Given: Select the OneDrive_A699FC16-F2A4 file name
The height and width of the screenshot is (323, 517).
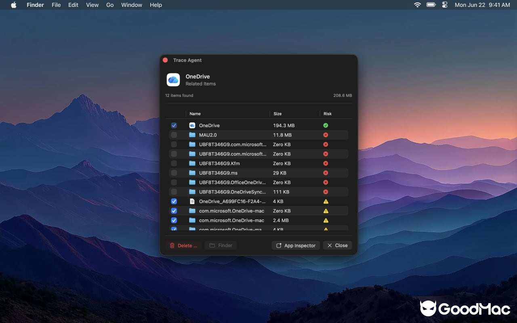Looking at the screenshot, I should (232, 201).
